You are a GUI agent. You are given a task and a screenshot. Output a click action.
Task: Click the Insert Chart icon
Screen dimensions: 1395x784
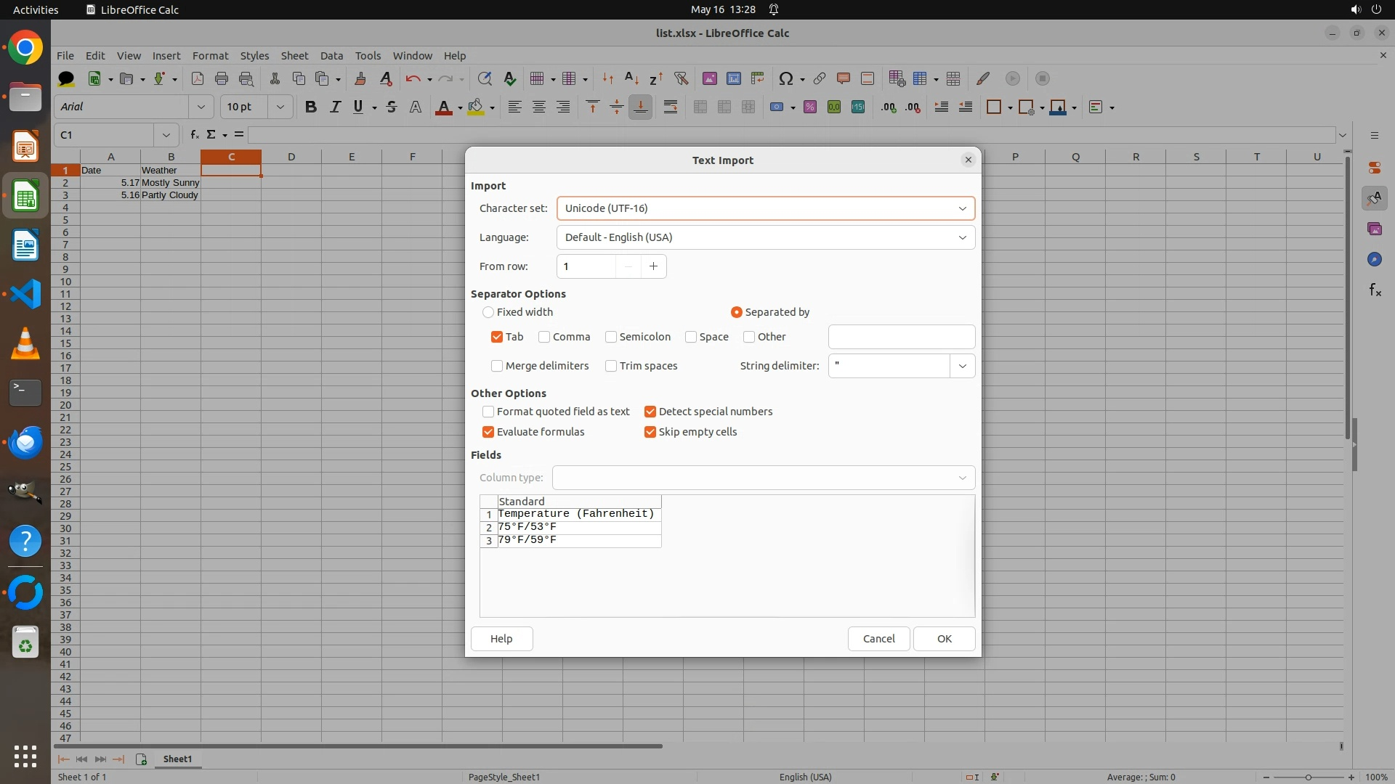pyautogui.click(x=734, y=78)
